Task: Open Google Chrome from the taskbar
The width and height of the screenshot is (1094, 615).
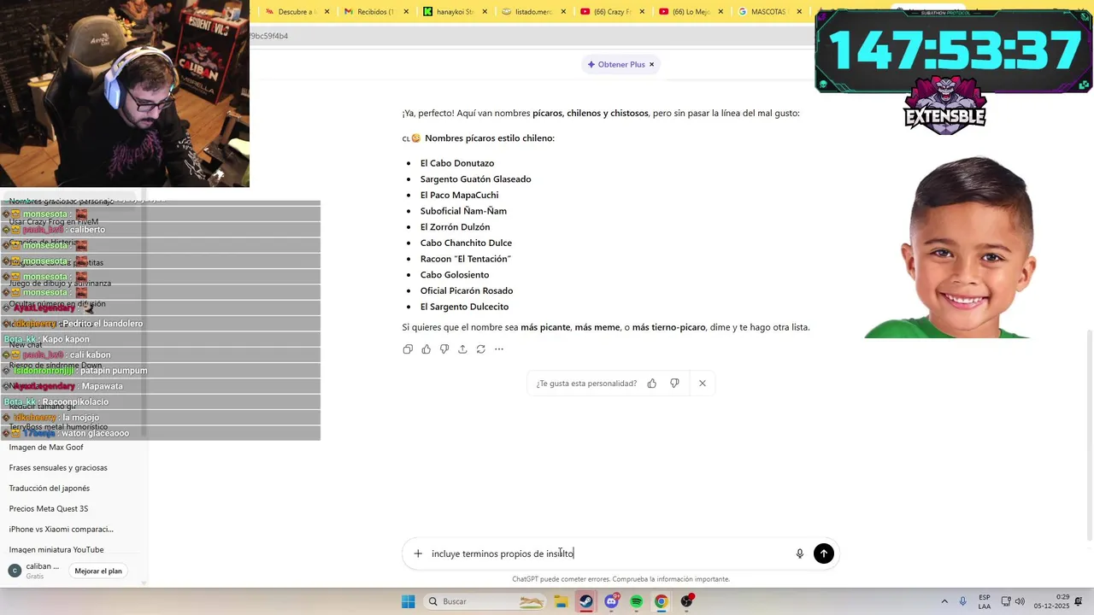Action: tap(661, 601)
